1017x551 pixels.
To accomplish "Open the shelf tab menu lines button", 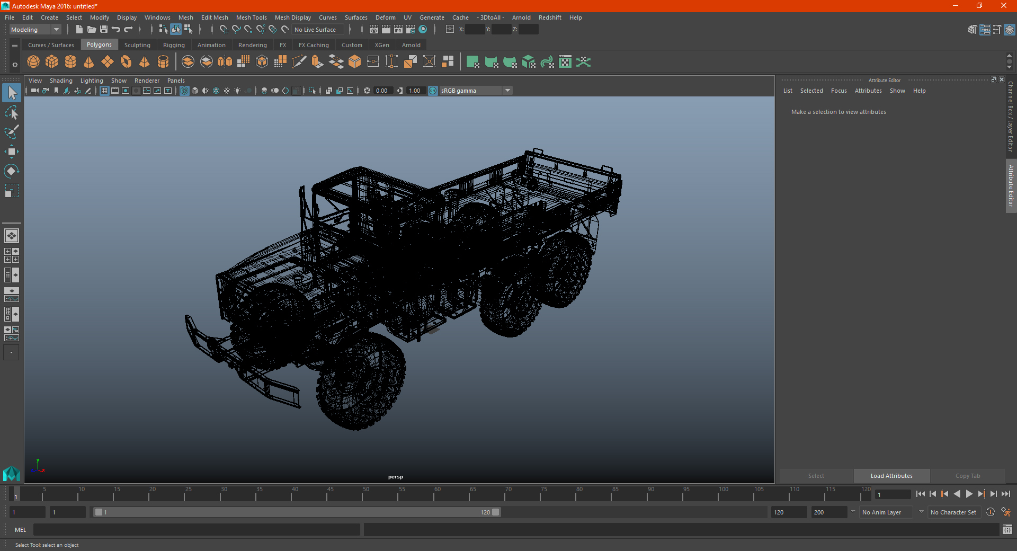I will 15,46.
